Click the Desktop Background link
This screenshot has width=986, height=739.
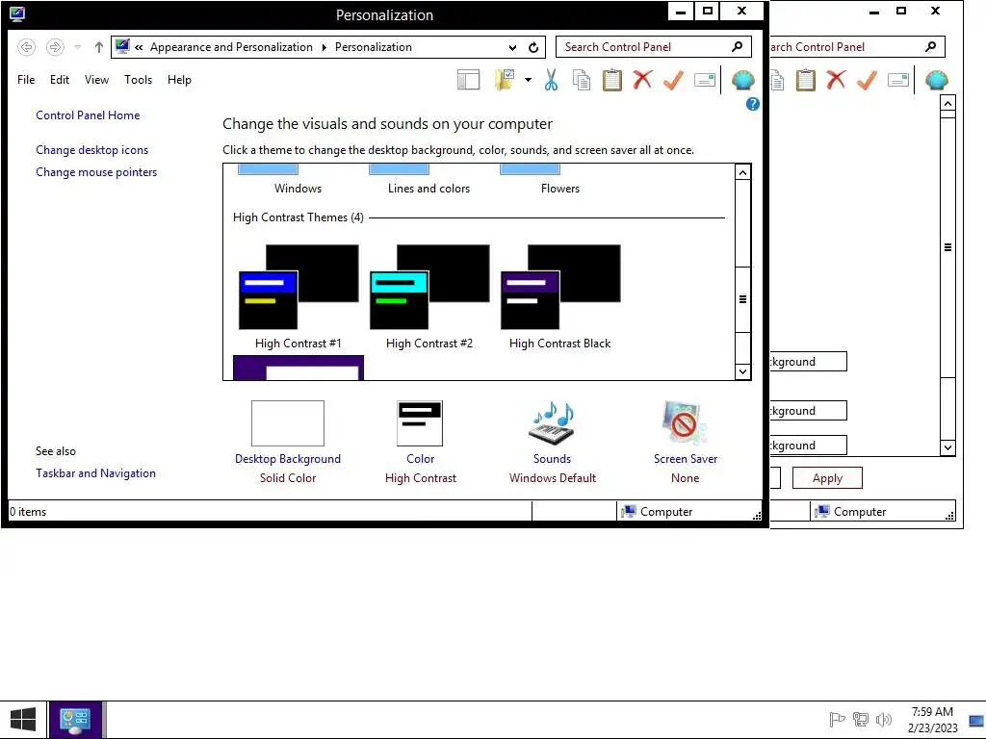(287, 459)
